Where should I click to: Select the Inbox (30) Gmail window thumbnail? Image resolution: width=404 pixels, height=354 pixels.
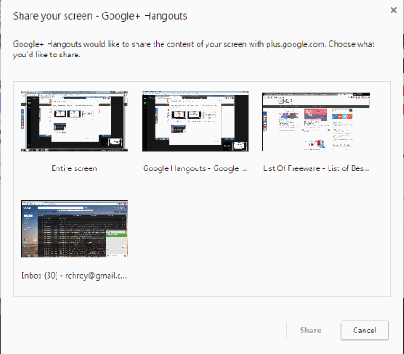pos(75,229)
